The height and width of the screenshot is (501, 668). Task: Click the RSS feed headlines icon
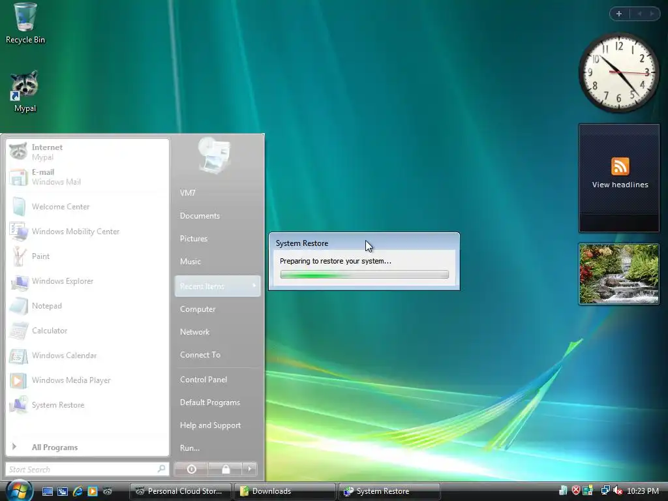[x=620, y=166]
